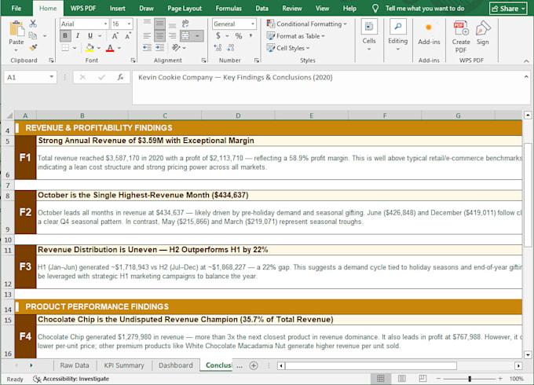Switch to the Formulas tab
Screen dimensions: 534x385
pyautogui.click(x=229, y=8)
